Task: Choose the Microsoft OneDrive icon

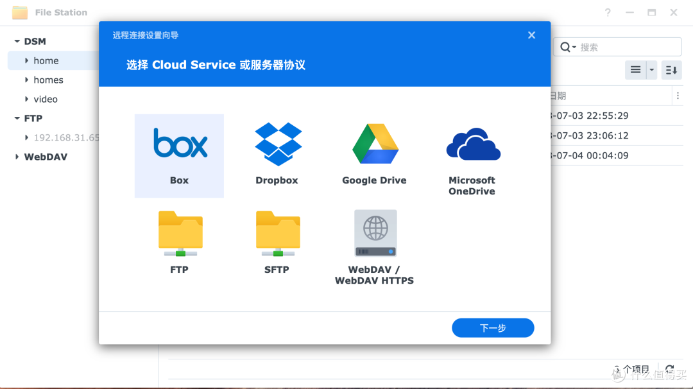Action: [x=472, y=144]
